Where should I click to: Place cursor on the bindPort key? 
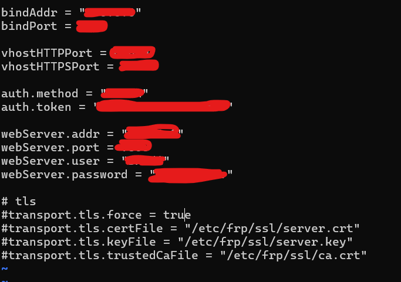pos(29,26)
